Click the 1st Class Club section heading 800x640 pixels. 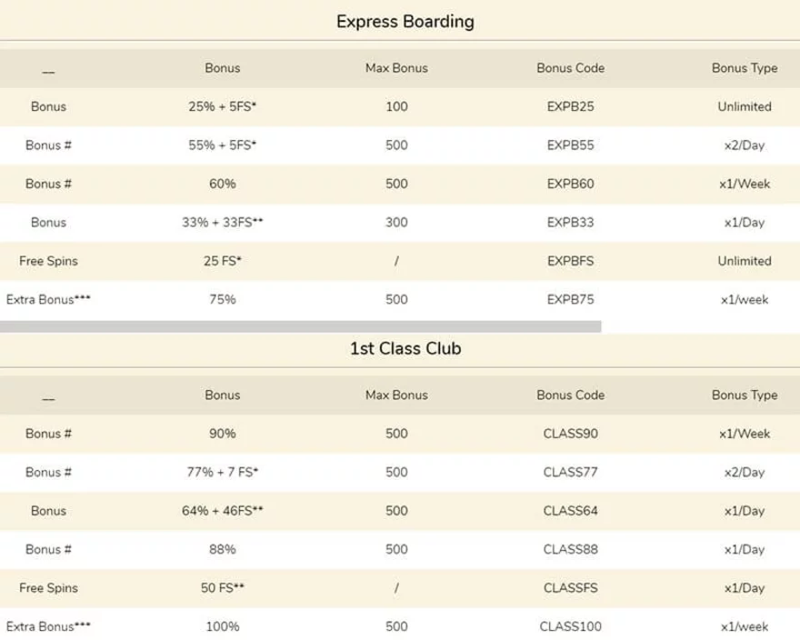pos(405,348)
